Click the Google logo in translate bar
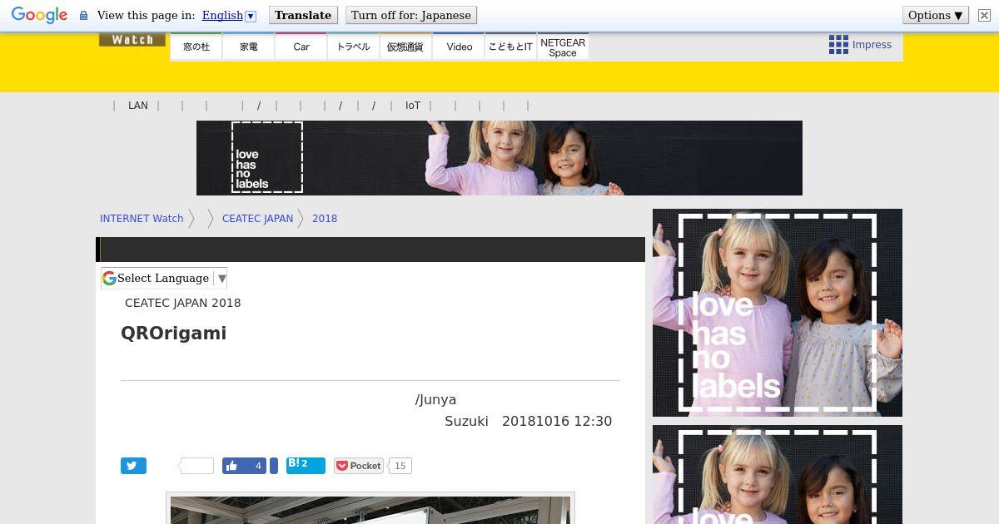 39,15
